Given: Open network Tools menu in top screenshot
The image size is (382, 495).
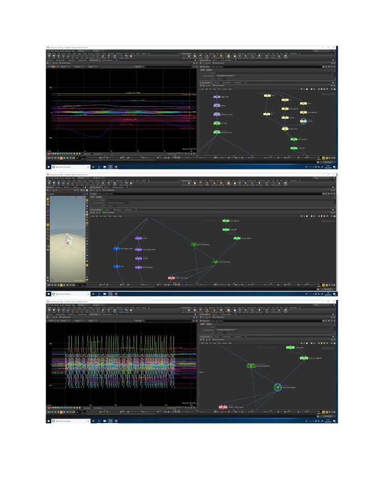Looking at the screenshot, I should pyautogui.click(x=219, y=89).
